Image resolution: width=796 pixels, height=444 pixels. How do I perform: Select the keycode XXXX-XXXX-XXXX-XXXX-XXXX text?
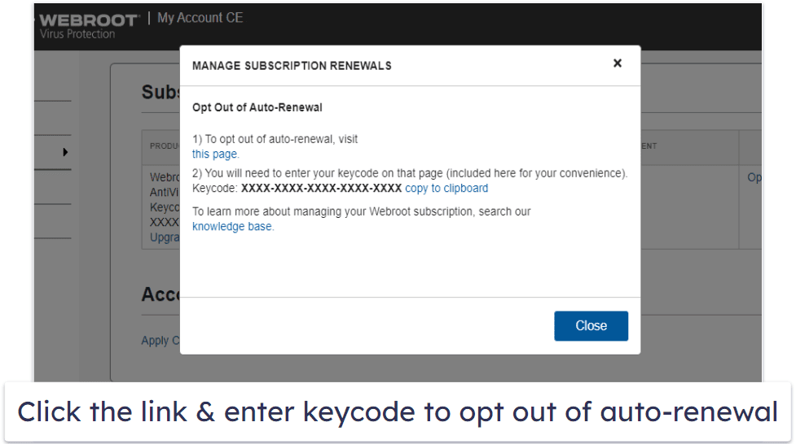click(x=321, y=189)
